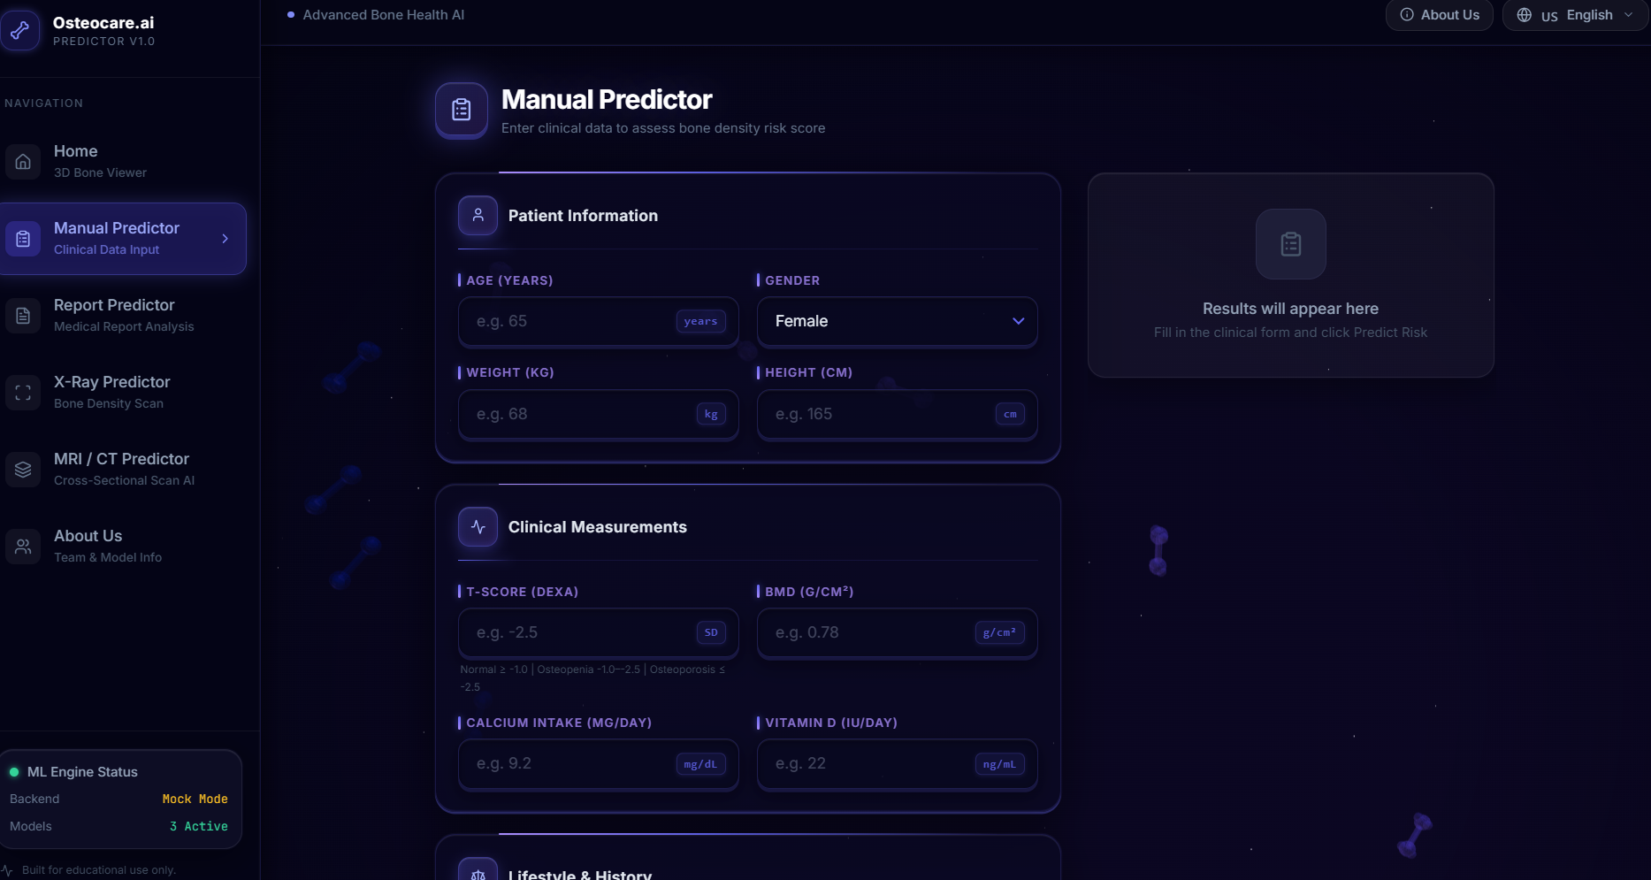Click the About Us button in top bar

pyautogui.click(x=1440, y=15)
